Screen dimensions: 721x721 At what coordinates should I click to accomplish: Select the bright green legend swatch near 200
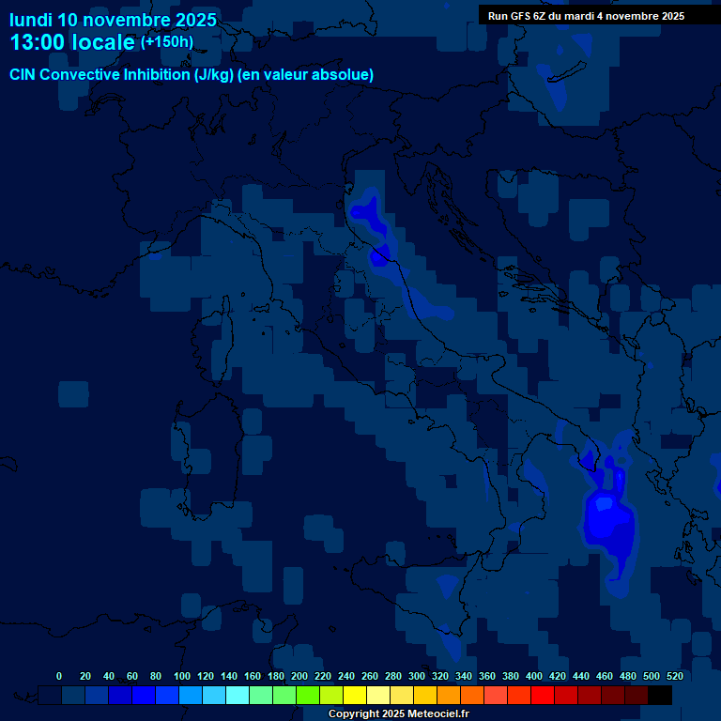pos(308,695)
